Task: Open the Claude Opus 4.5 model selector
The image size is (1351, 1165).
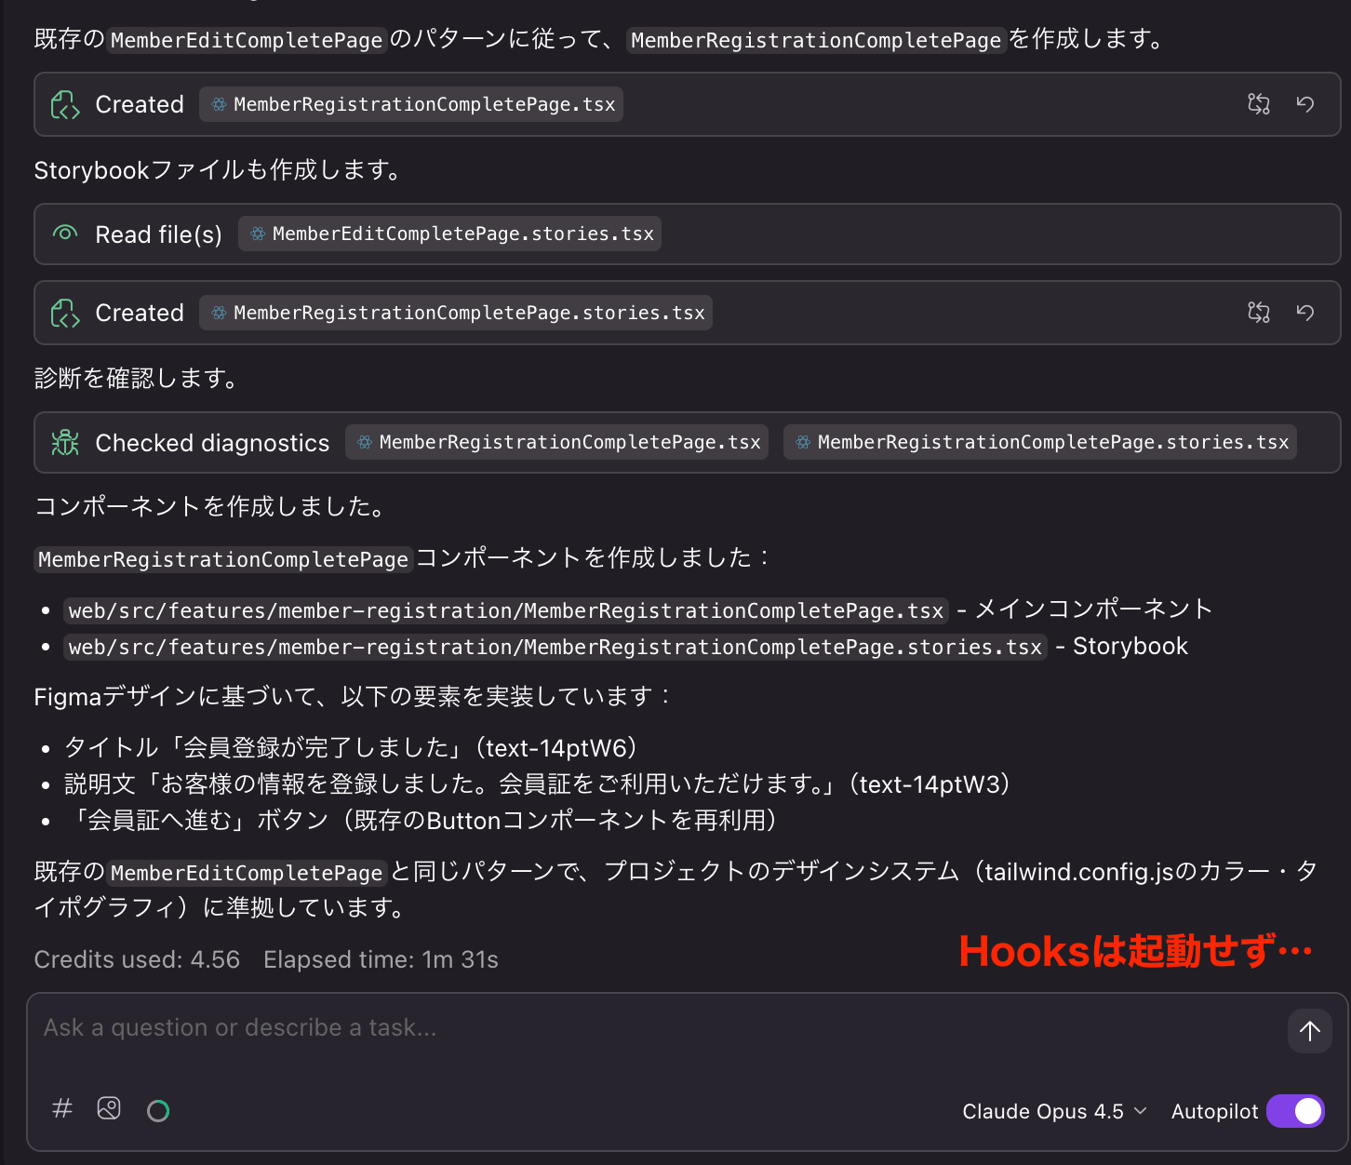Action: point(1054,1111)
